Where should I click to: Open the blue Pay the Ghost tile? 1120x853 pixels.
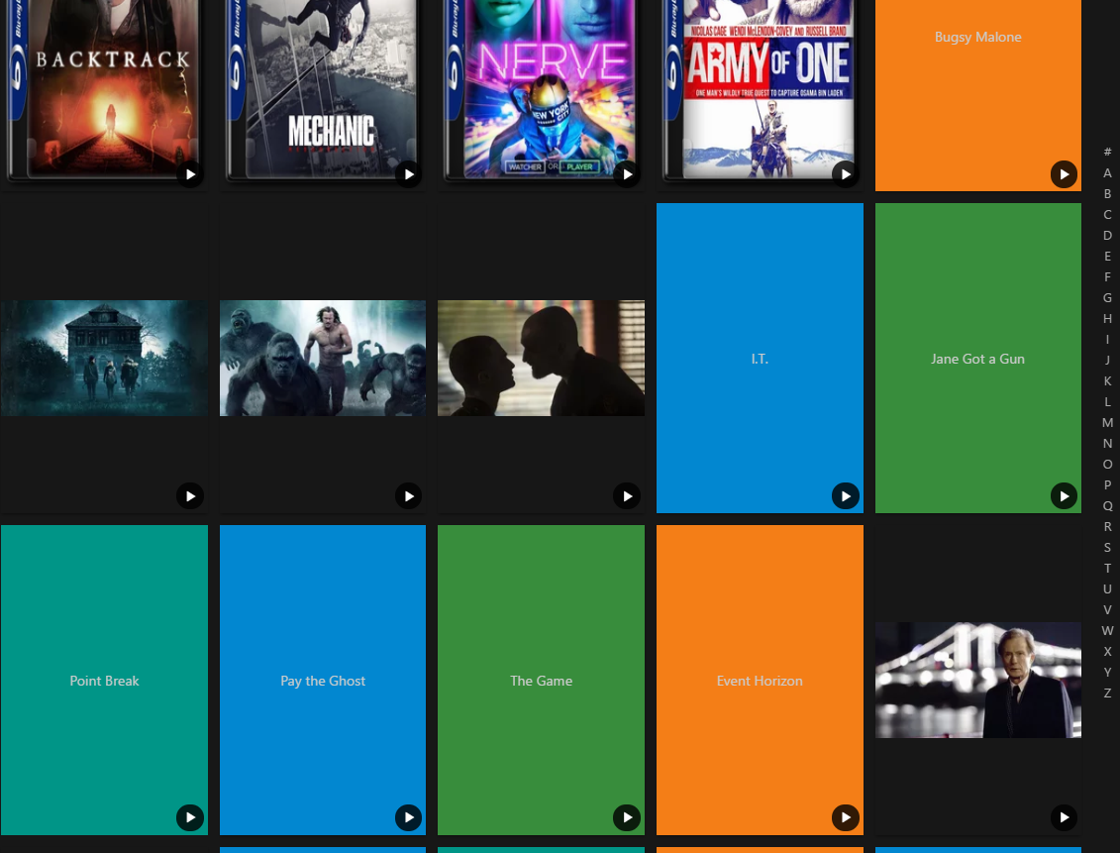click(x=323, y=680)
